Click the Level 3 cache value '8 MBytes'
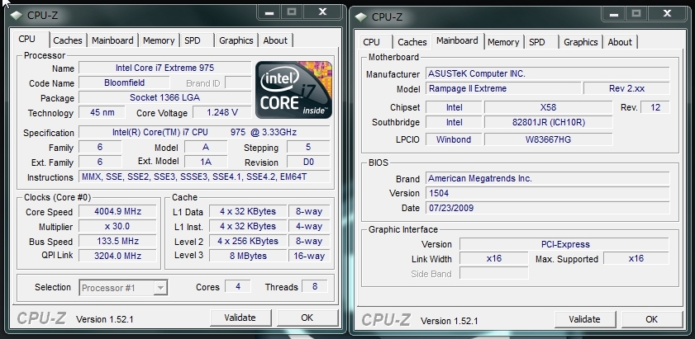 point(248,256)
